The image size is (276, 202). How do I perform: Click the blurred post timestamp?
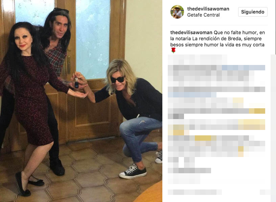coord(184,179)
